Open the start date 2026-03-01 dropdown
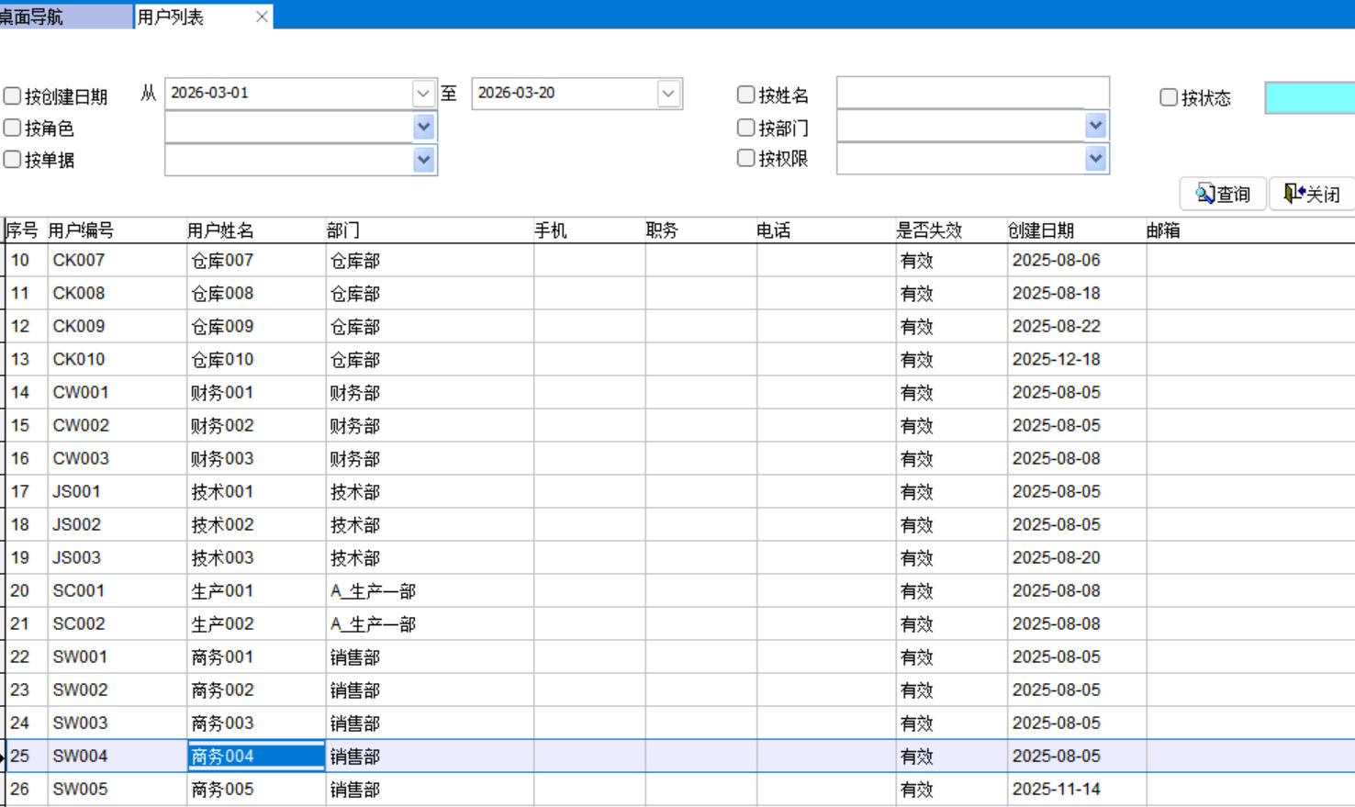 (x=422, y=94)
